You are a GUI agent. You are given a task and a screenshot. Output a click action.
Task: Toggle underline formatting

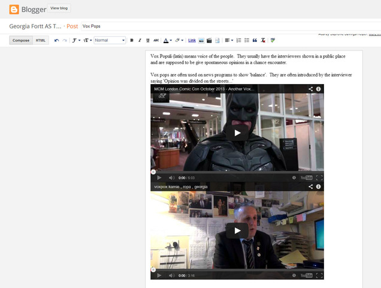[x=148, y=40]
